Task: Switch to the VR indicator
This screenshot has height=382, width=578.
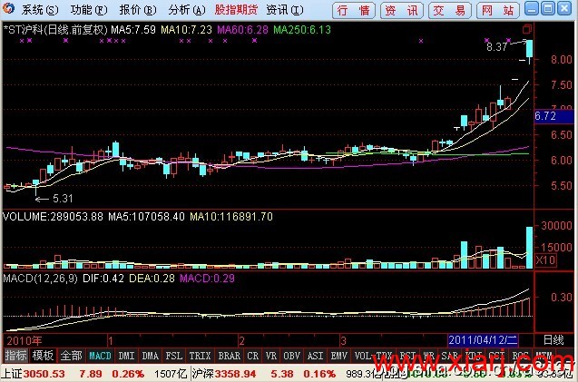Action: 271,356
